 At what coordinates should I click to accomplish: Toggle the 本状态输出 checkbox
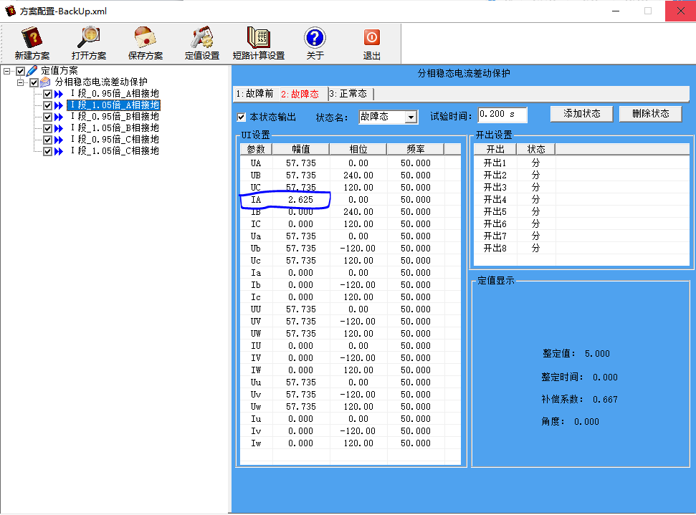[242, 117]
